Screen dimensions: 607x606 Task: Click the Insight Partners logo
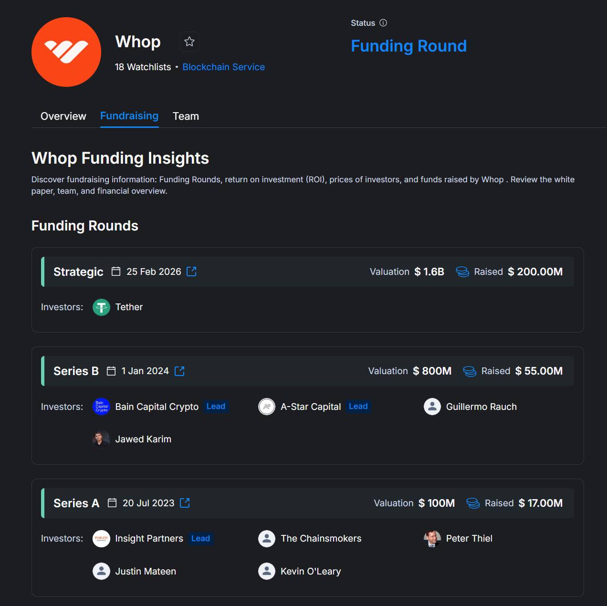click(x=101, y=539)
